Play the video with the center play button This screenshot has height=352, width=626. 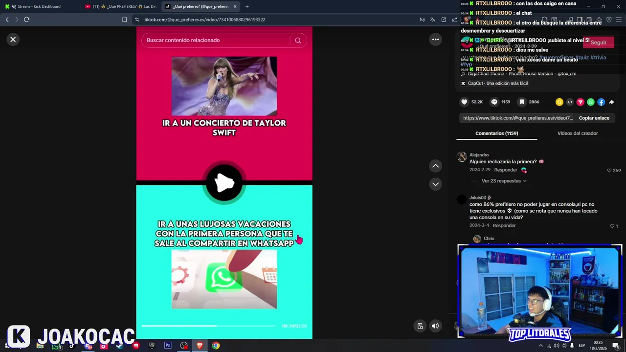(x=224, y=183)
